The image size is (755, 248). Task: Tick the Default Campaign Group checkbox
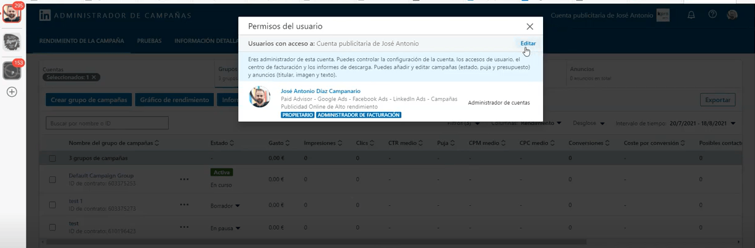pyautogui.click(x=52, y=179)
